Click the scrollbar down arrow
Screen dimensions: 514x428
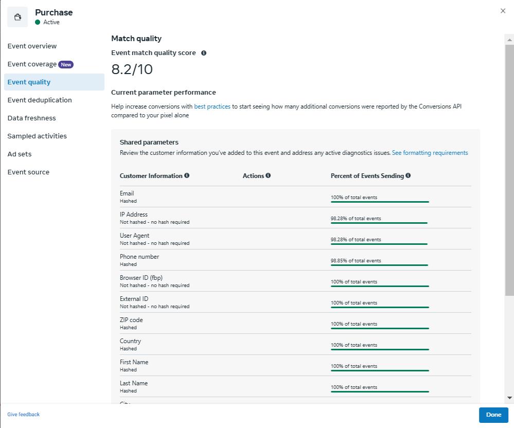509,398
